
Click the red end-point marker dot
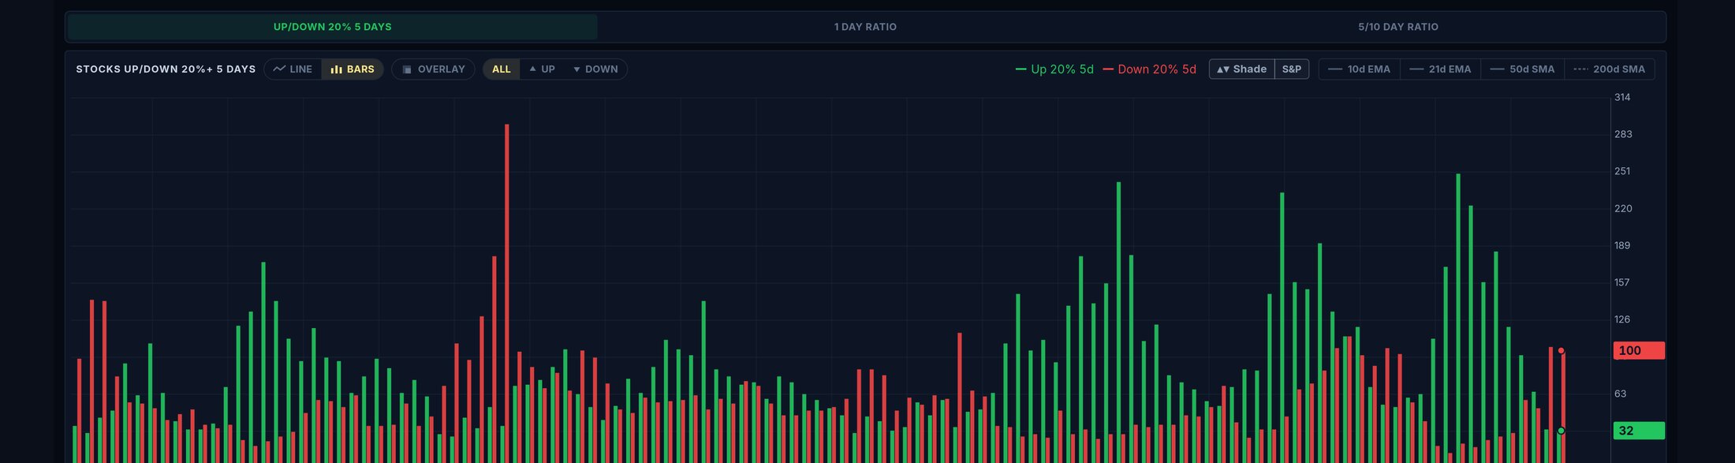pyautogui.click(x=1561, y=351)
